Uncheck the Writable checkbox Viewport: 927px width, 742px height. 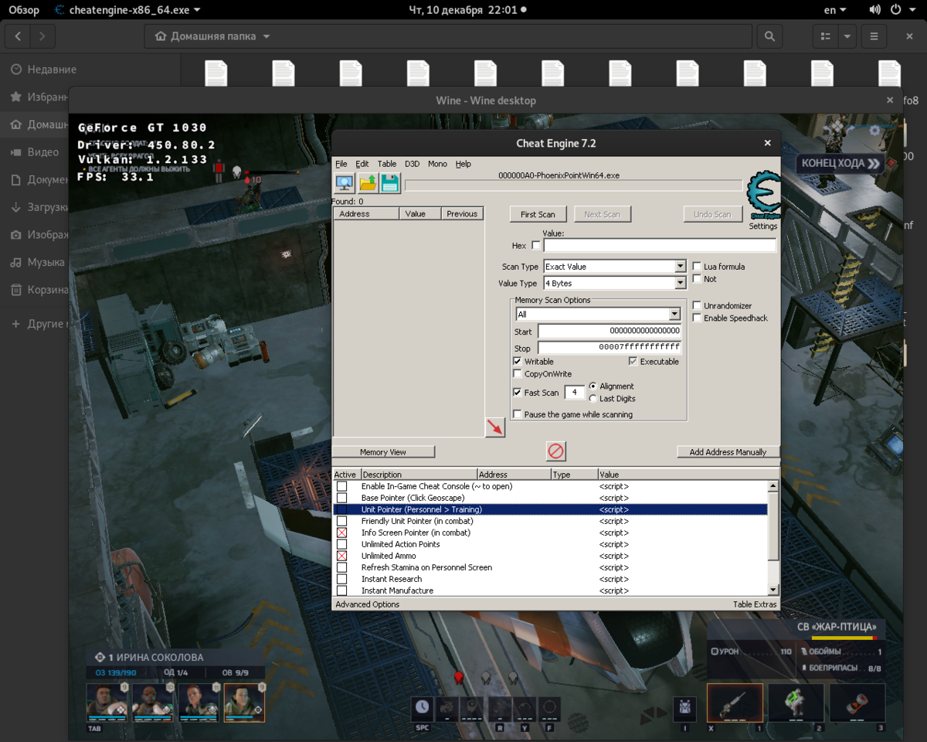coord(518,362)
